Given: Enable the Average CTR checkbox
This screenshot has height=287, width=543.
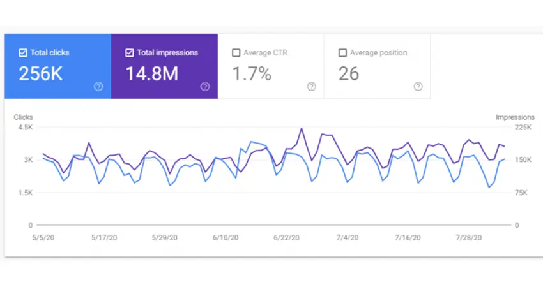Looking at the screenshot, I should tap(236, 53).
